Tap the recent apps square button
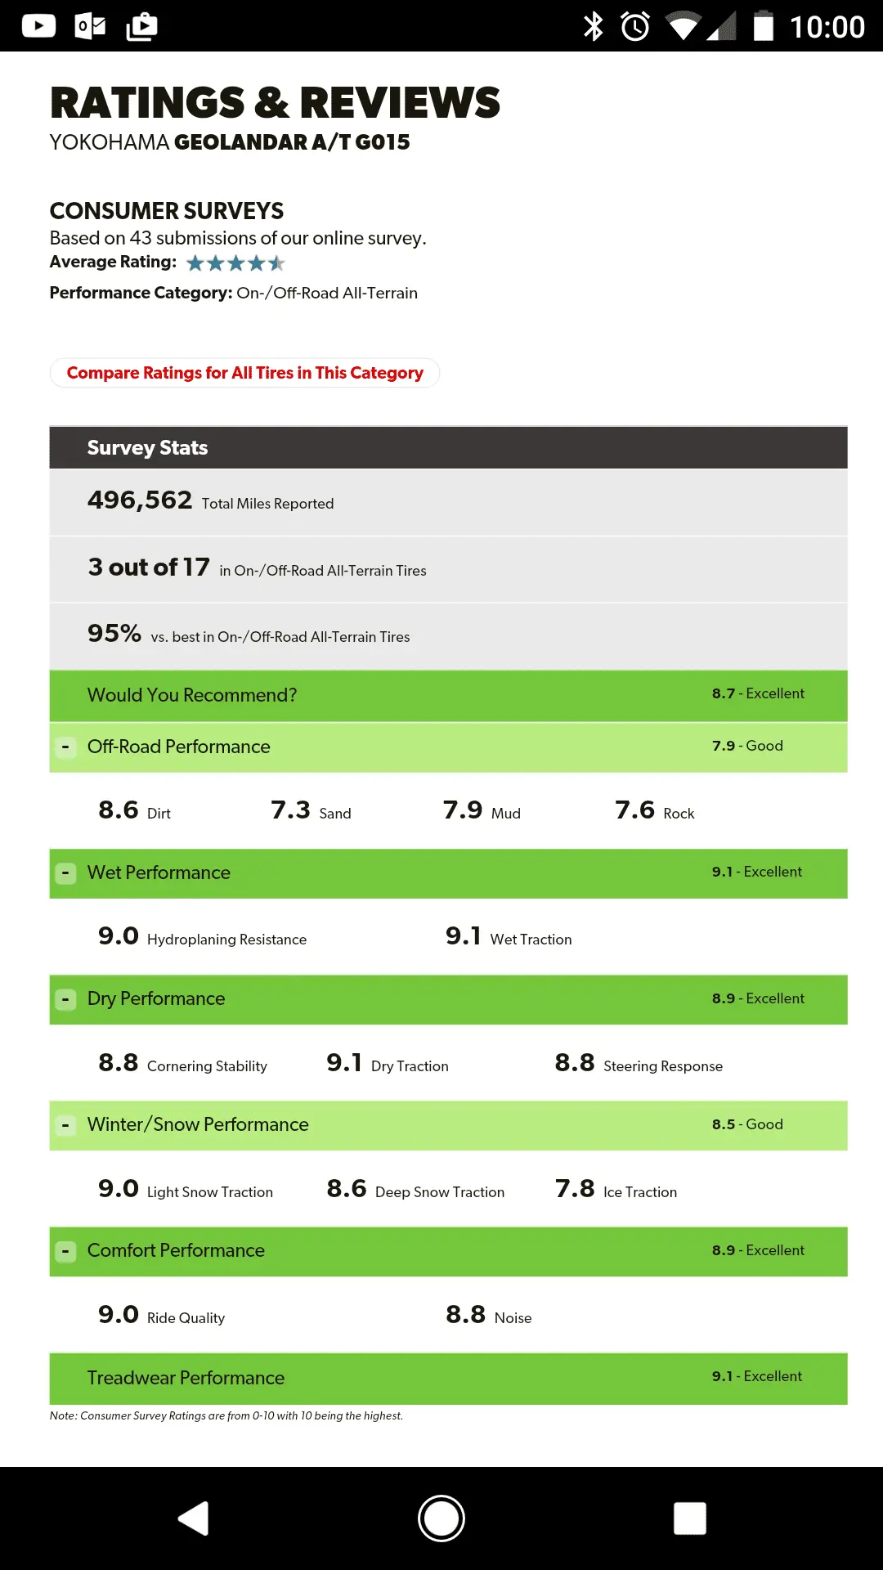The width and height of the screenshot is (883, 1570). point(689,1518)
